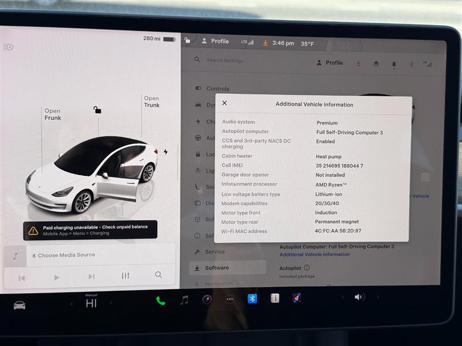The width and height of the screenshot is (462, 346).
Task: Tap the Open Frunk control
Action: tap(53, 114)
